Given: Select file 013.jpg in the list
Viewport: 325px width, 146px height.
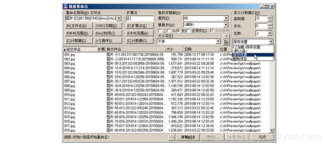Looking at the screenshot, I should tap(70, 108).
